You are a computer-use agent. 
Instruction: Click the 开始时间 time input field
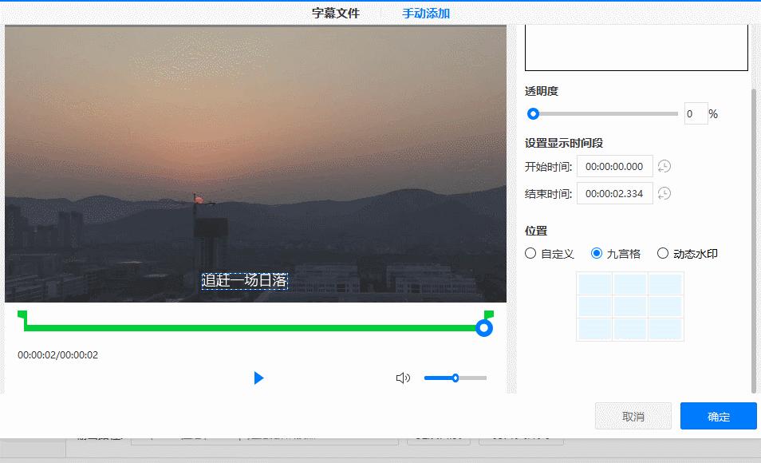click(x=614, y=166)
